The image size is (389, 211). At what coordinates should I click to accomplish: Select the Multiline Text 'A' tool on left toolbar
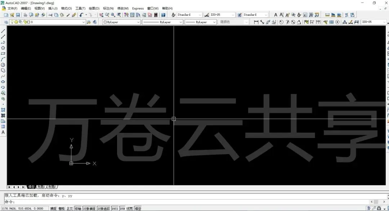(3, 132)
